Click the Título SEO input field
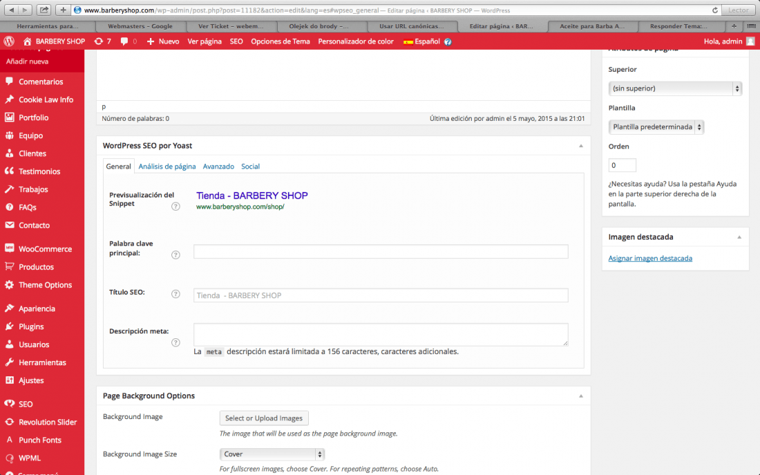This screenshot has width=760, height=475. tap(381, 295)
